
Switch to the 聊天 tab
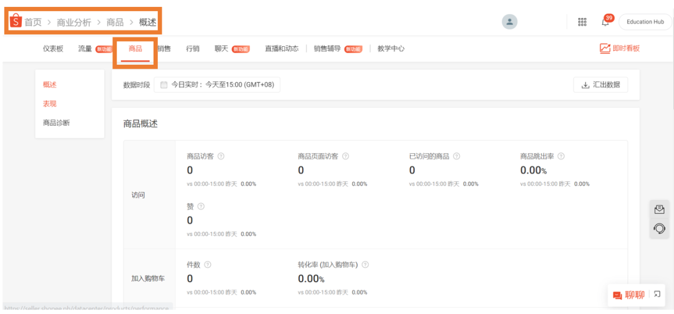(x=222, y=49)
